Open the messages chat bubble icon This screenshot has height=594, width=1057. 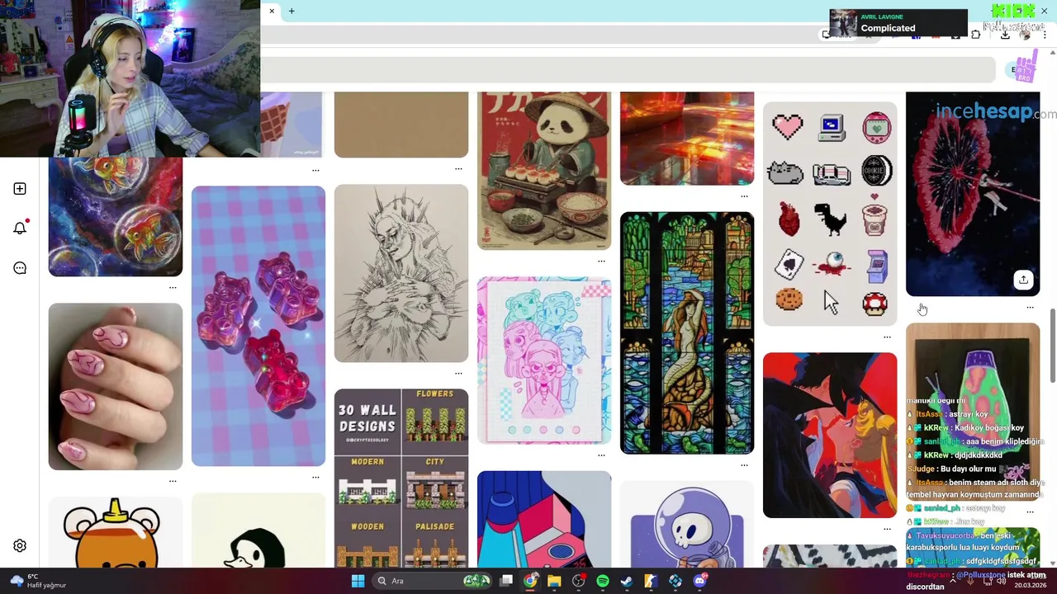pyautogui.click(x=20, y=268)
